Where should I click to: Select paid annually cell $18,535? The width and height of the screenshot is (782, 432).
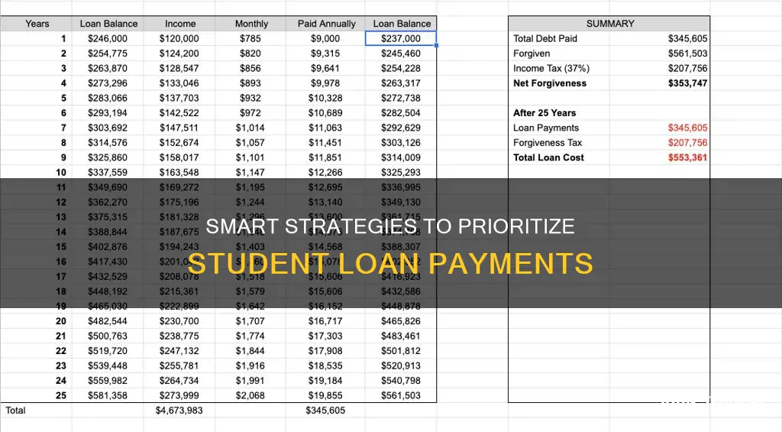(x=325, y=366)
